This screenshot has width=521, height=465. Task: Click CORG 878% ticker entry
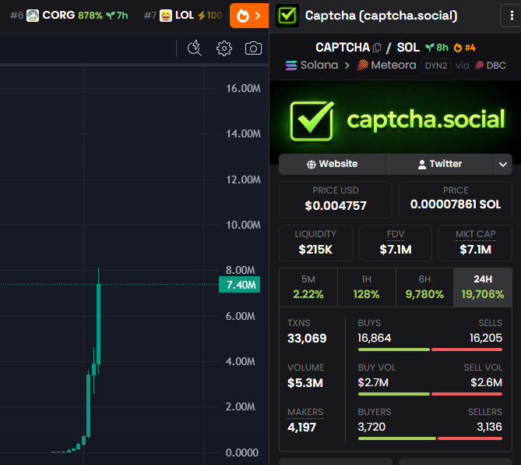tap(69, 16)
